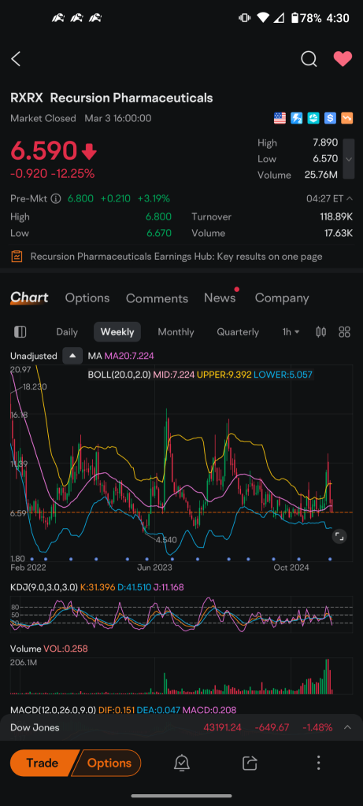Open the News tab
Image resolution: width=363 pixels, height=806 pixels.
pyautogui.click(x=220, y=298)
